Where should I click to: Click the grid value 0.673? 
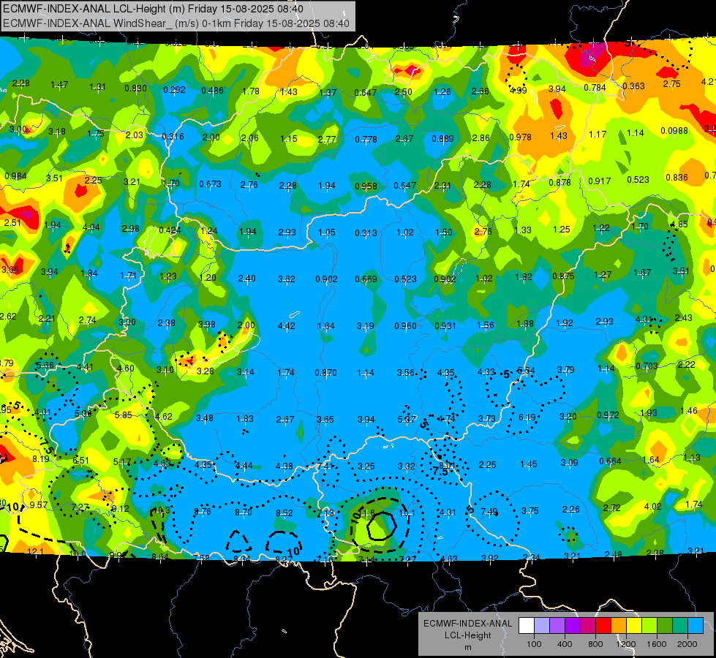click(210, 184)
